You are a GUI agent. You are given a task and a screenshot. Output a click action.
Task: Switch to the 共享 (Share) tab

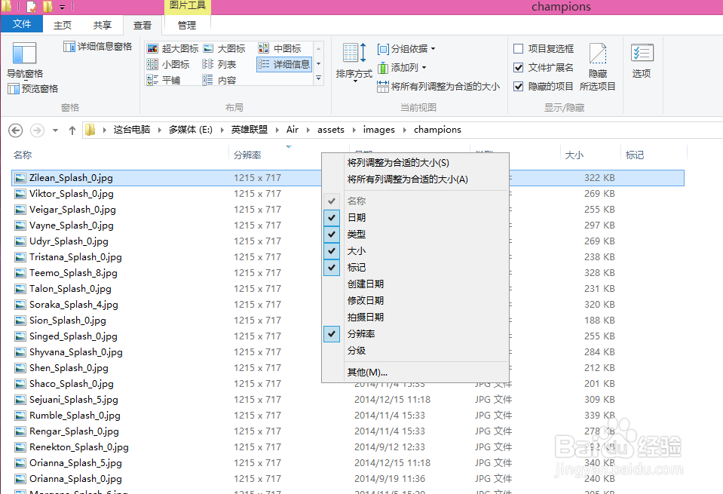tap(103, 25)
